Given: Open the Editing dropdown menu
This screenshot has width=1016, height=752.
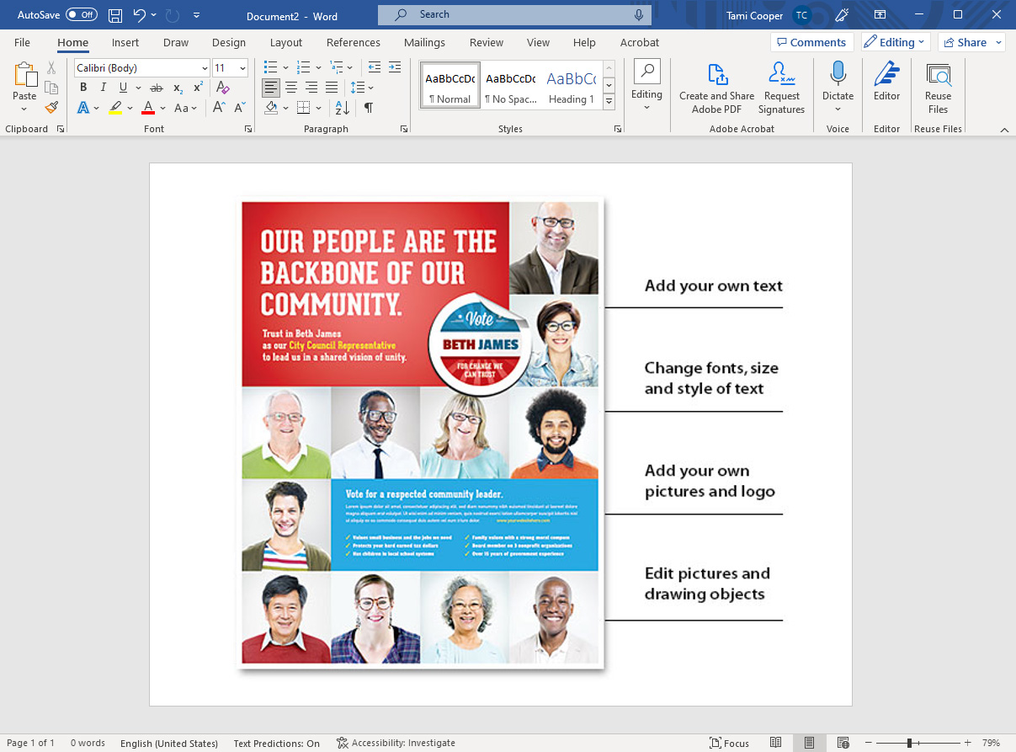Looking at the screenshot, I should point(895,42).
